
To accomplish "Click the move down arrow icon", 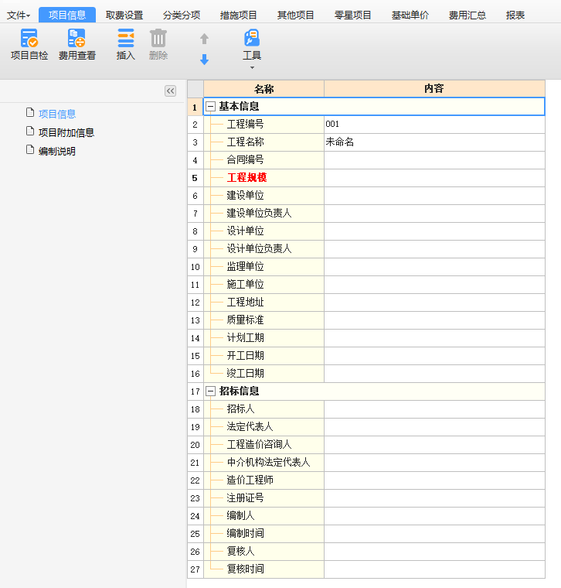I will point(204,60).
